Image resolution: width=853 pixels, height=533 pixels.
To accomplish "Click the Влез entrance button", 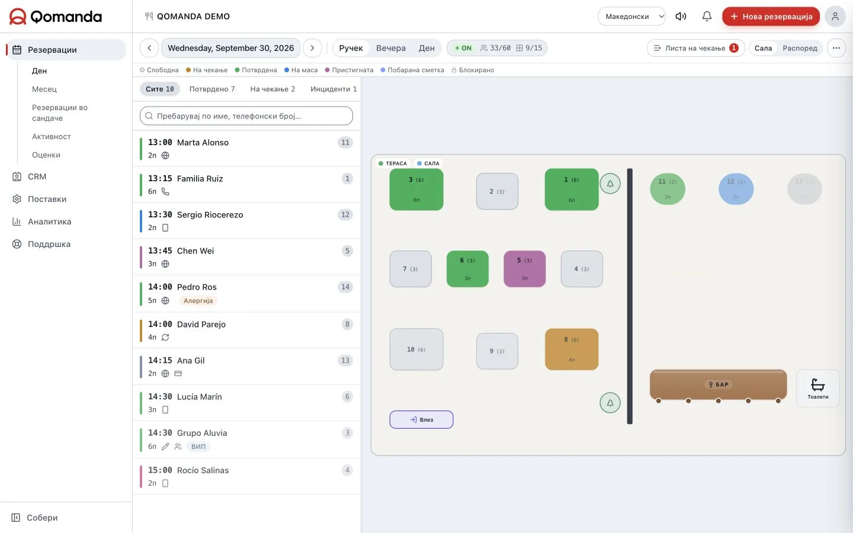I will click(421, 420).
